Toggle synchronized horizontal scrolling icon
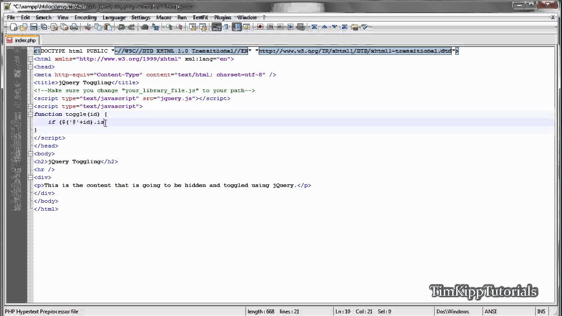Viewport: 562px width, 316px height. (203, 27)
